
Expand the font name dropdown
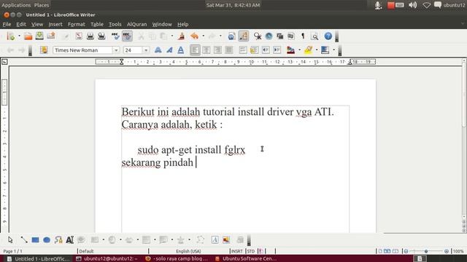tap(116, 50)
